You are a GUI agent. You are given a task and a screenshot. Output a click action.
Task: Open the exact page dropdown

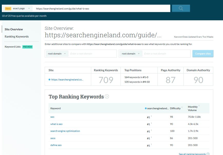point(17,8)
